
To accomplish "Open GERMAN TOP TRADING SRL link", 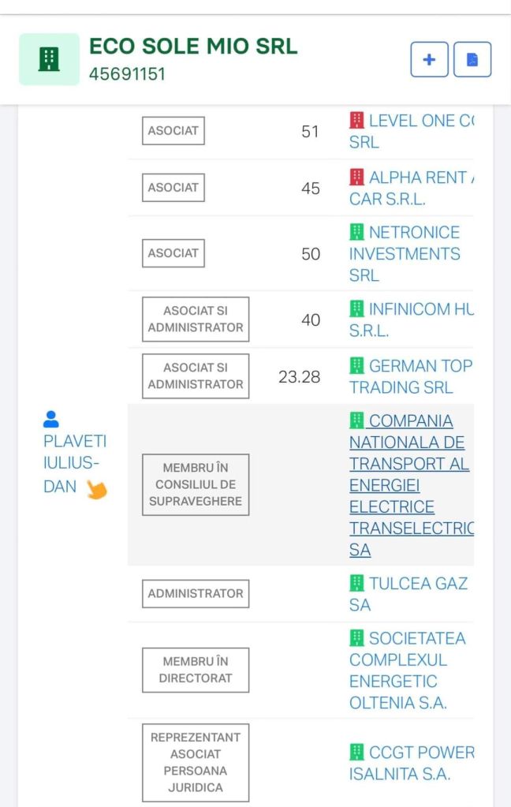I will coord(410,377).
